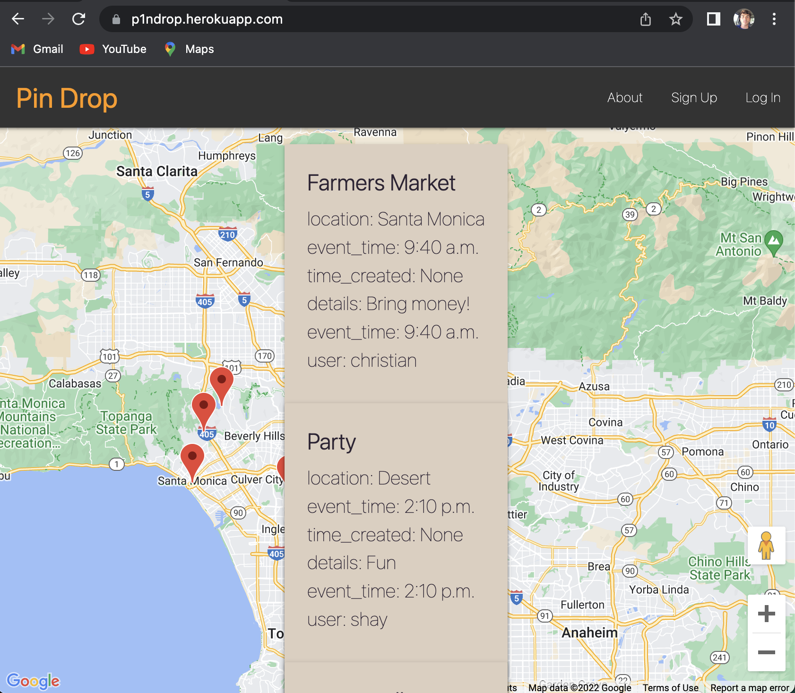Image resolution: width=795 pixels, height=693 pixels.
Task: Share this page via share icon
Action: (x=646, y=19)
